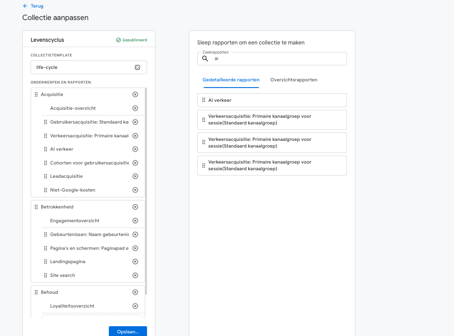Click the Levenscyclus collection name
454x336 pixels.
[48, 40]
